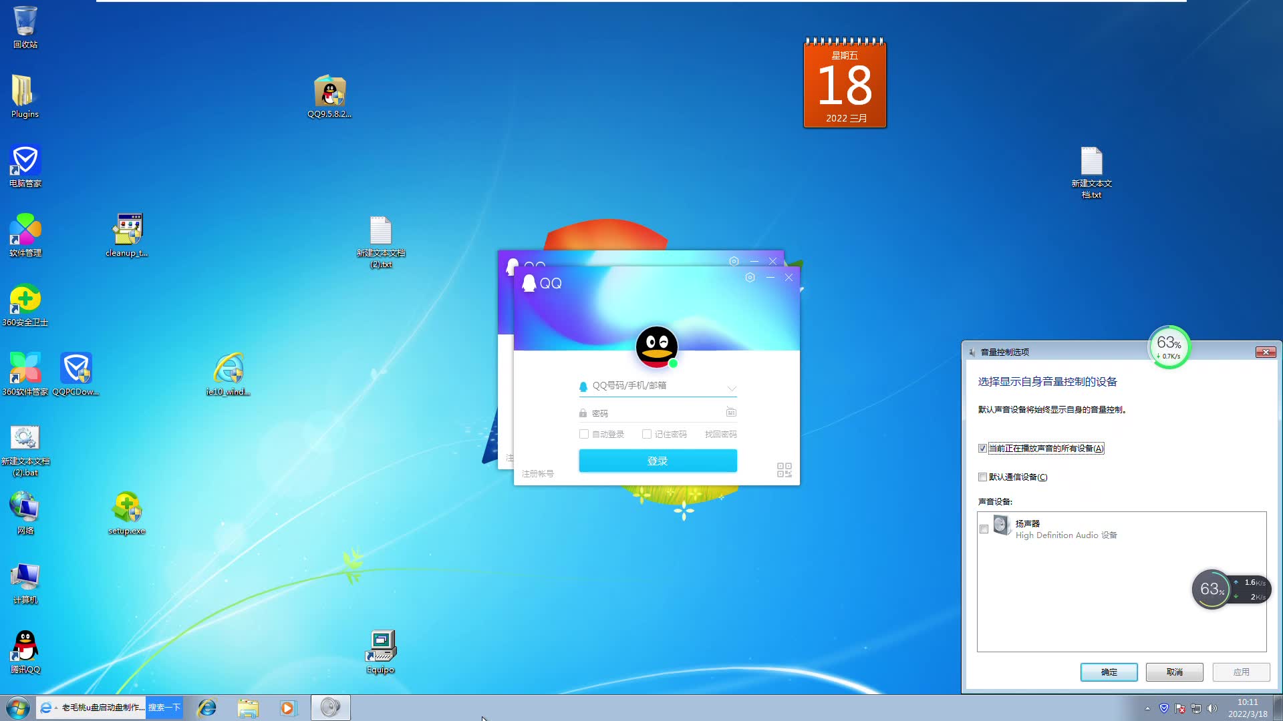The height and width of the screenshot is (721, 1283).
Task: Select the 电脑管家 desktop shortcut
Action: click(25, 166)
